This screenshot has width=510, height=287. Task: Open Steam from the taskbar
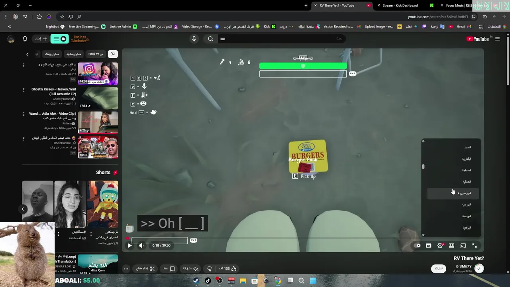tap(196, 281)
